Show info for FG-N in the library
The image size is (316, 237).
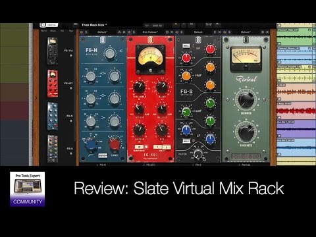tap(71, 121)
